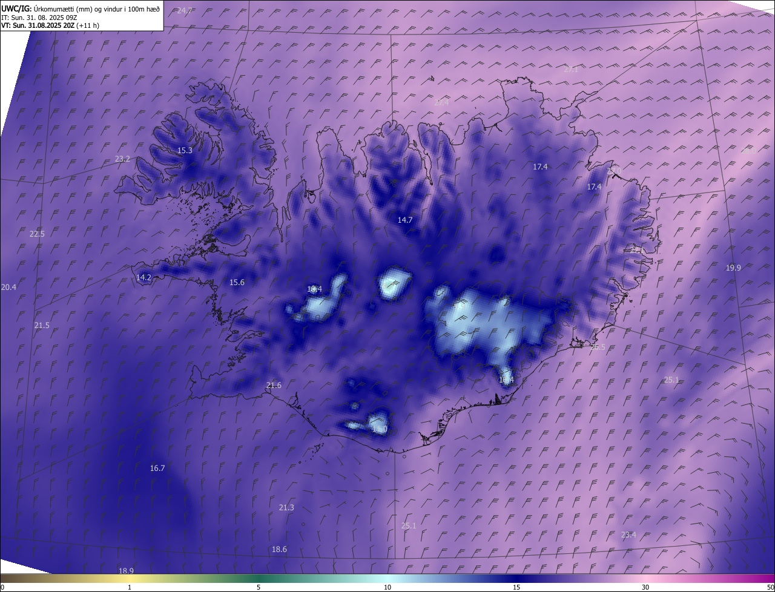Click the 26.5 value label
The image size is (775, 592).
(598, 347)
